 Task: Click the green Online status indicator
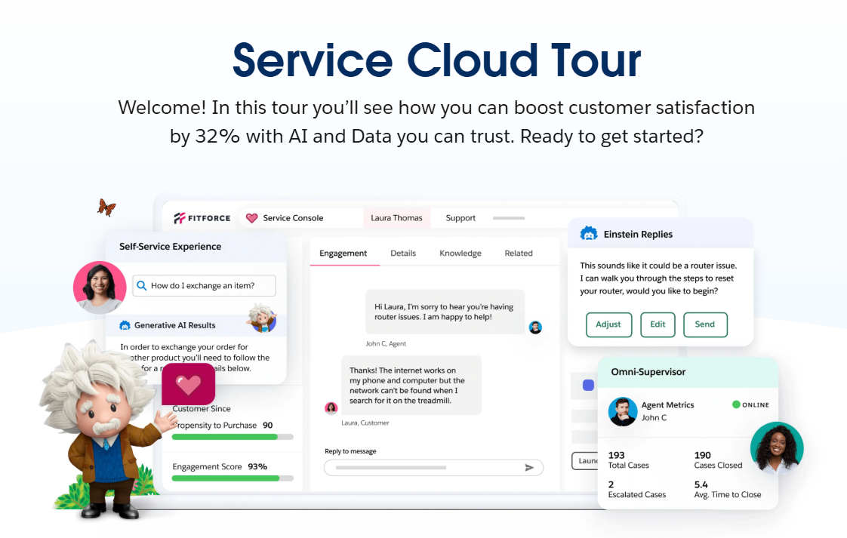pyautogui.click(x=736, y=404)
